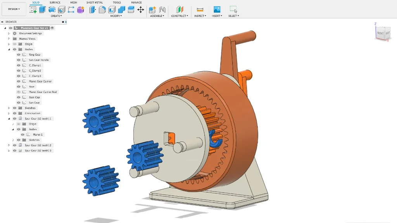Click the Named Views folder icon

[15, 39]
